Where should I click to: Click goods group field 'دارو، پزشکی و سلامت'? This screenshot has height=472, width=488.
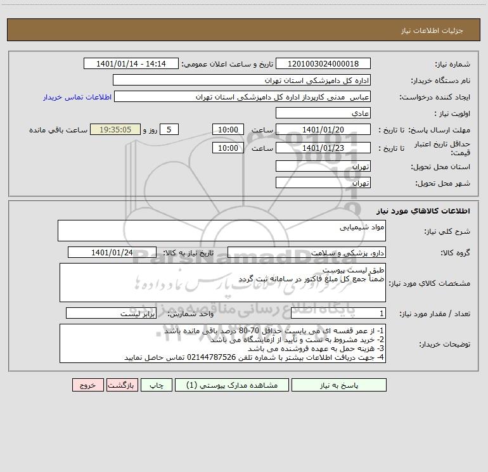coord(307,252)
